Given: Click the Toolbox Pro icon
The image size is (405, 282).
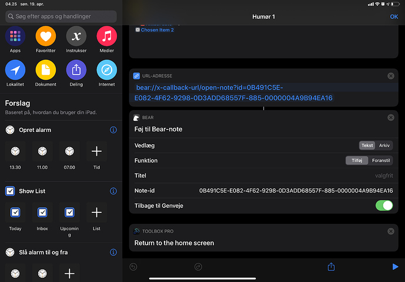Looking at the screenshot, I should (x=136, y=231).
